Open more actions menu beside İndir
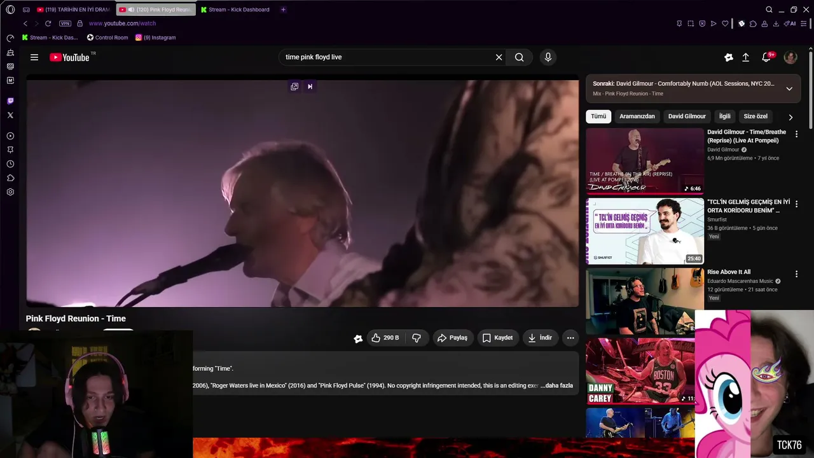The height and width of the screenshot is (458, 814). tap(570, 338)
